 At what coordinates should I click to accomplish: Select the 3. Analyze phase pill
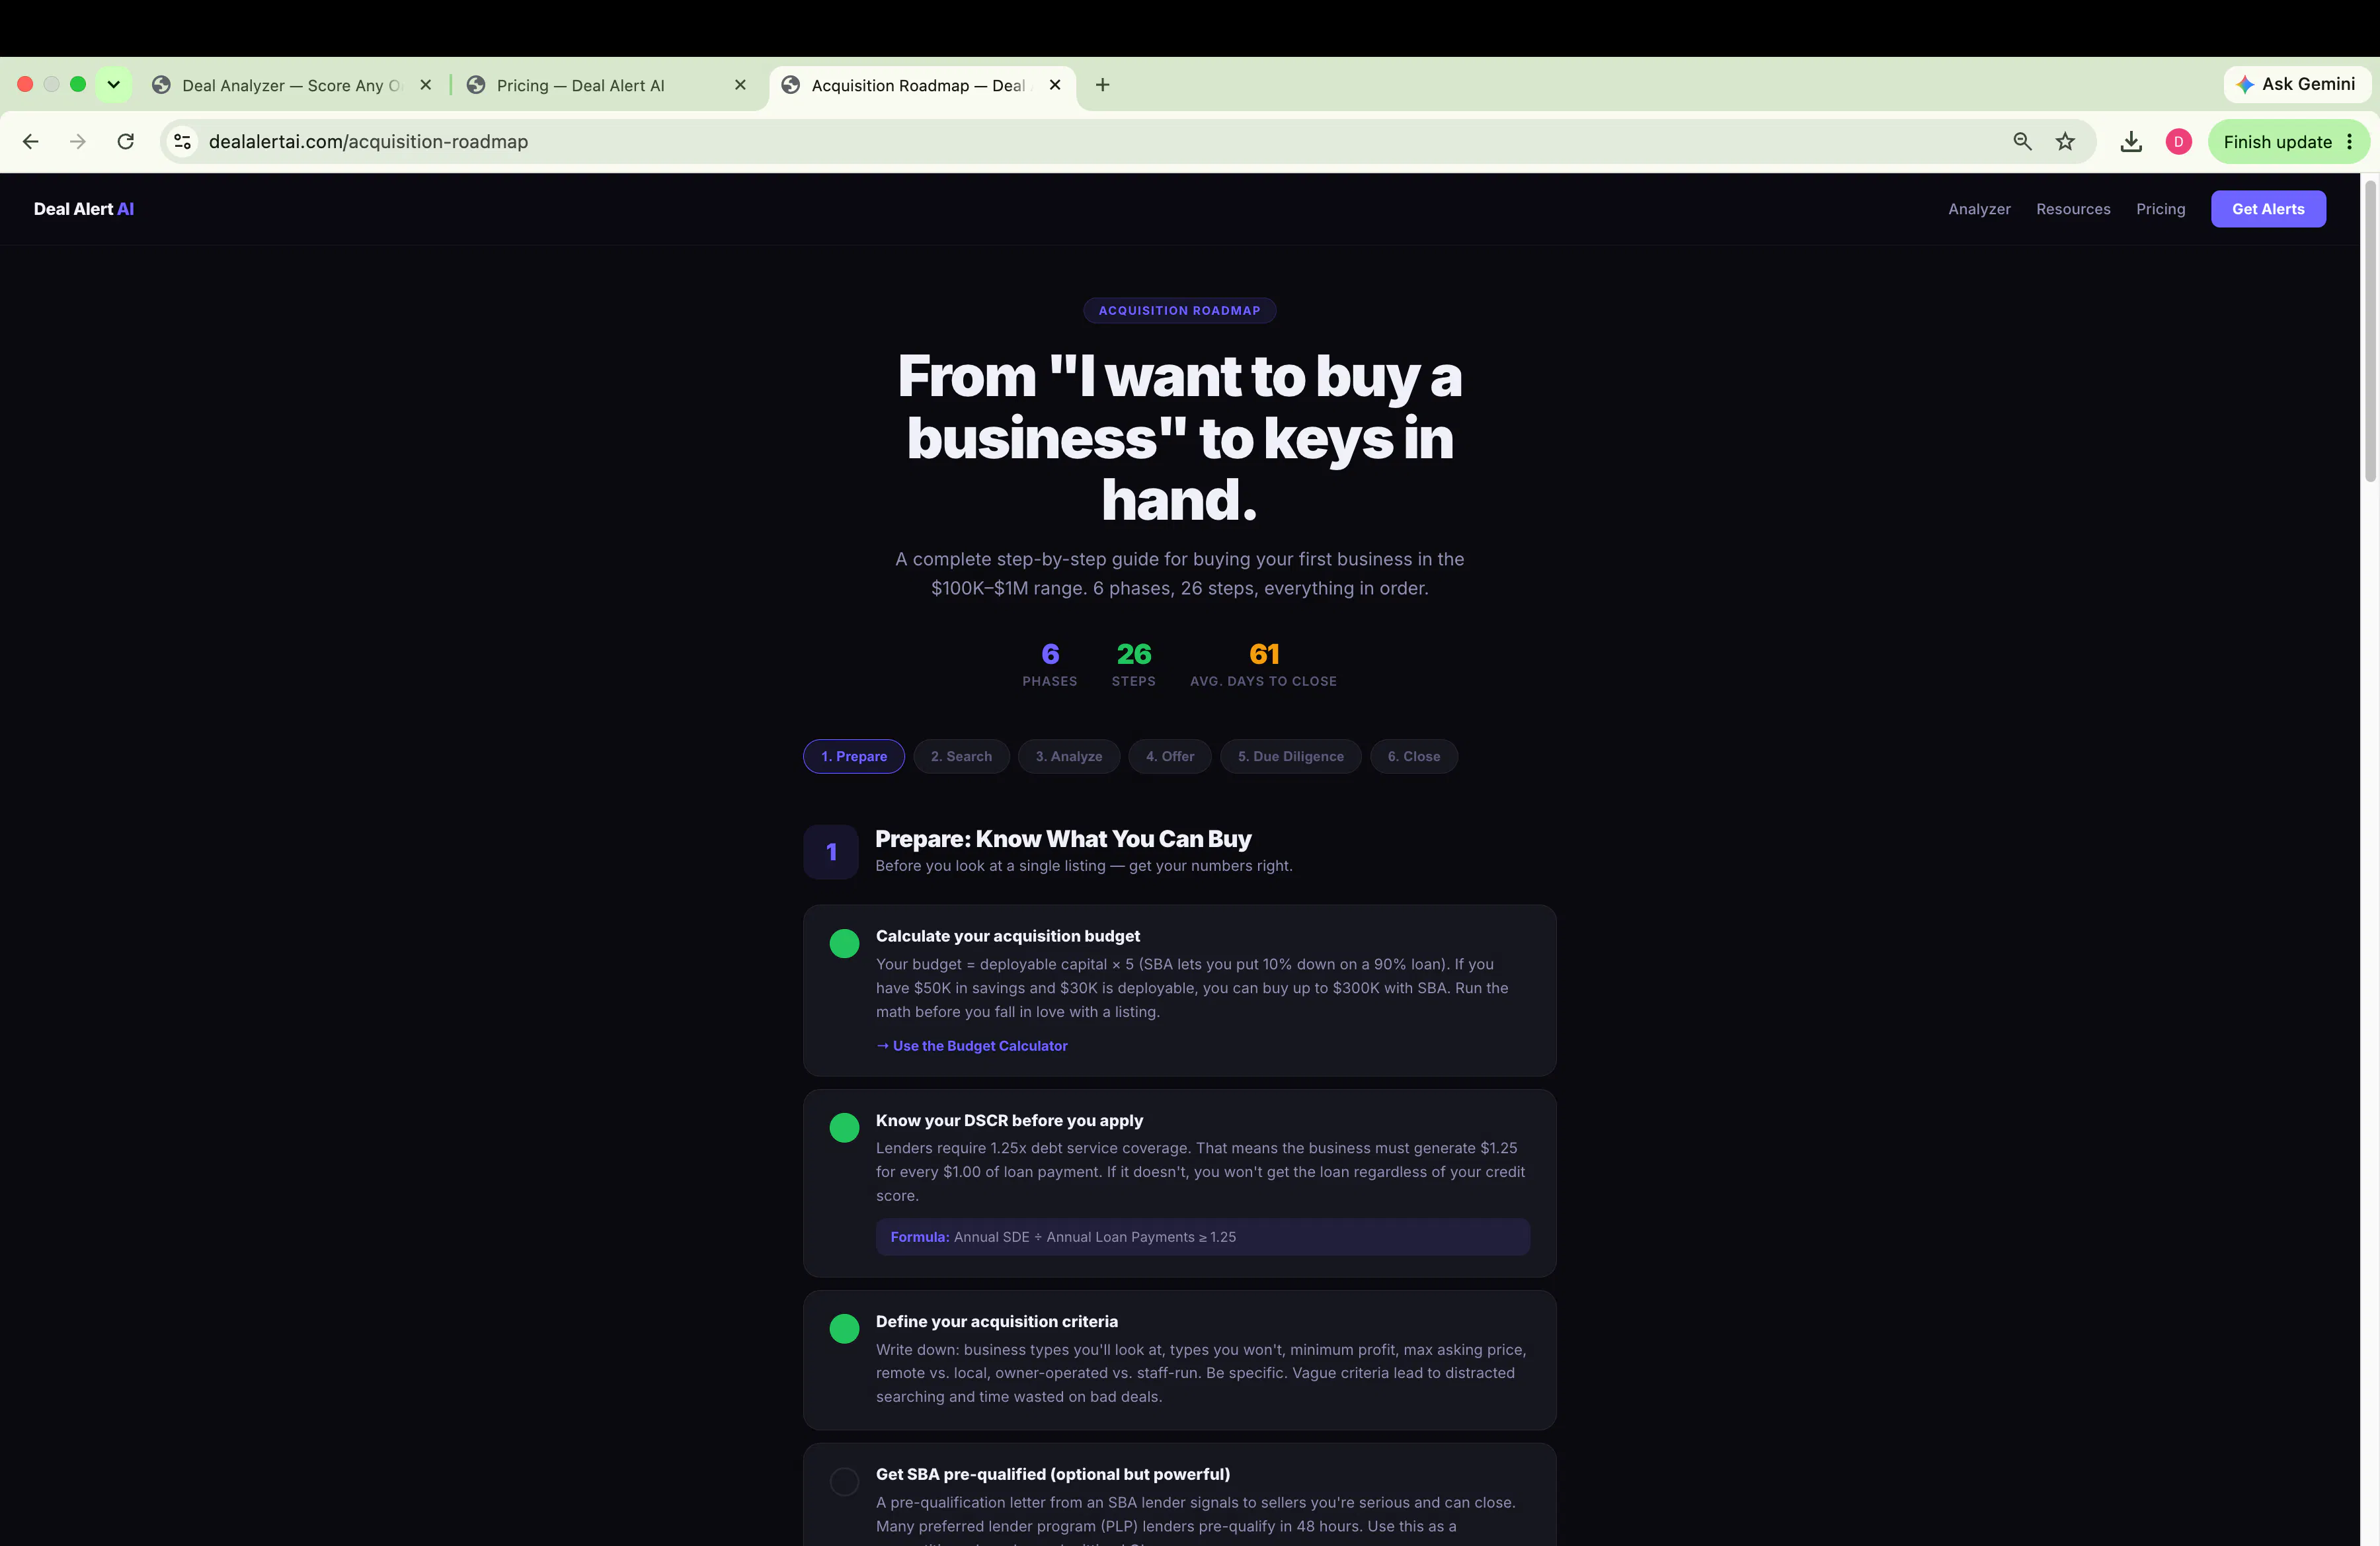click(1069, 757)
